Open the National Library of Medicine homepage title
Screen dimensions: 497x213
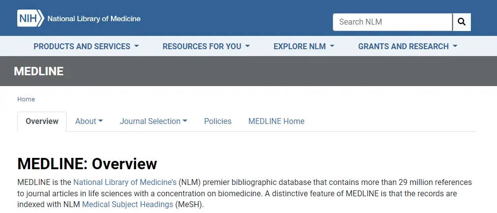[x=94, y=19]
